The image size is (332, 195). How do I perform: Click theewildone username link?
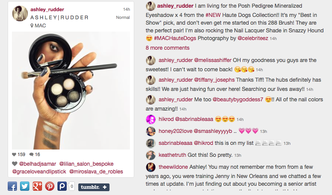click(x=173, y=167)
